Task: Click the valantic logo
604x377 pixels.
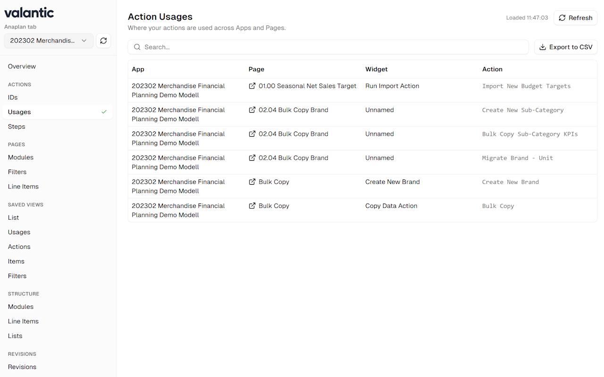Action: coord(29,13)
